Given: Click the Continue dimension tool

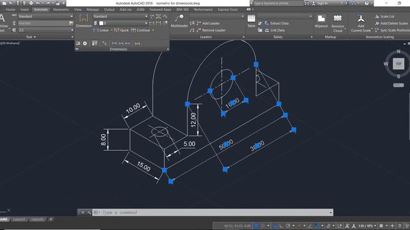Looking at the screenshot, I should point(141,30).
